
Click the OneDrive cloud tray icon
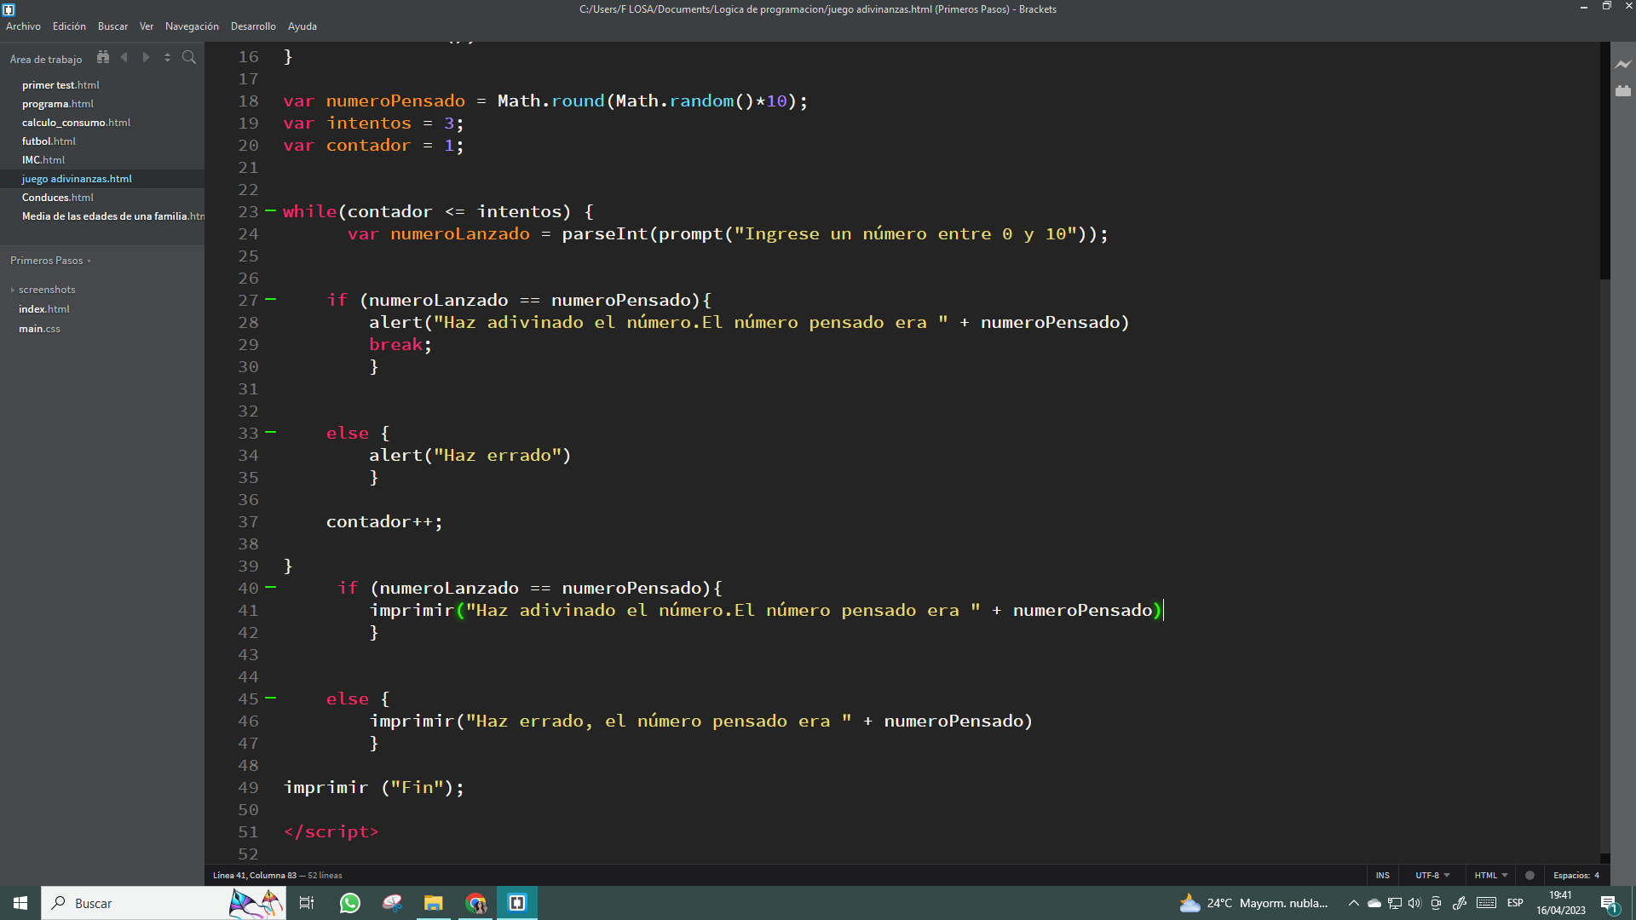click(1374, 903)
